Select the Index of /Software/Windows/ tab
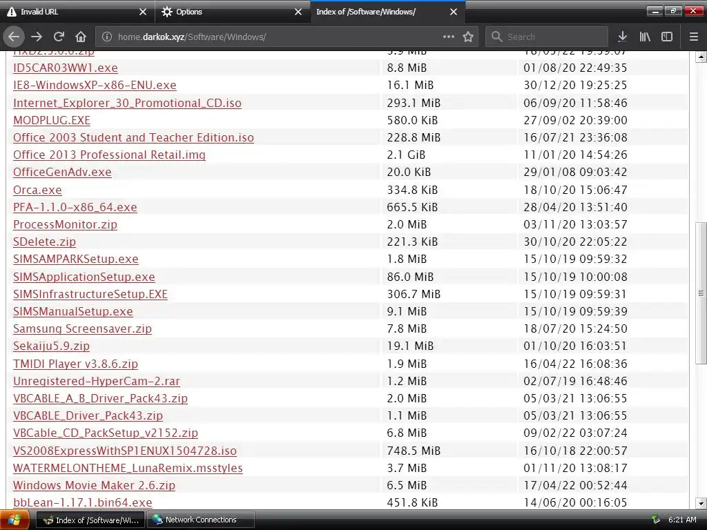The width and height of the screenshot is (707, 530). pyautogui.click(x=388, y=12)
